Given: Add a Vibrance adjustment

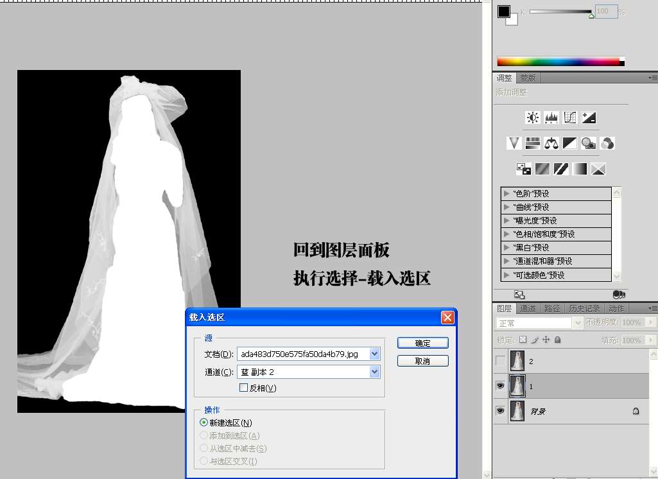Looking at the screenshot, I should [x=514, y=143].
